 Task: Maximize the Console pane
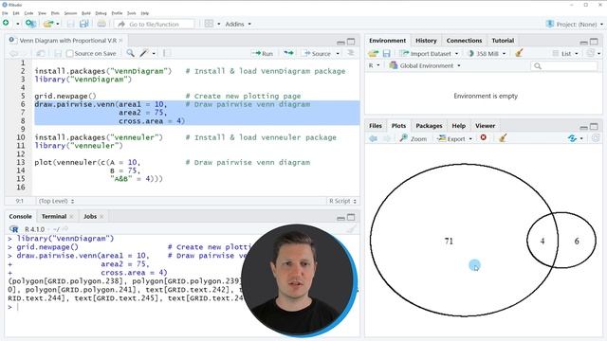tap(351, 217)
